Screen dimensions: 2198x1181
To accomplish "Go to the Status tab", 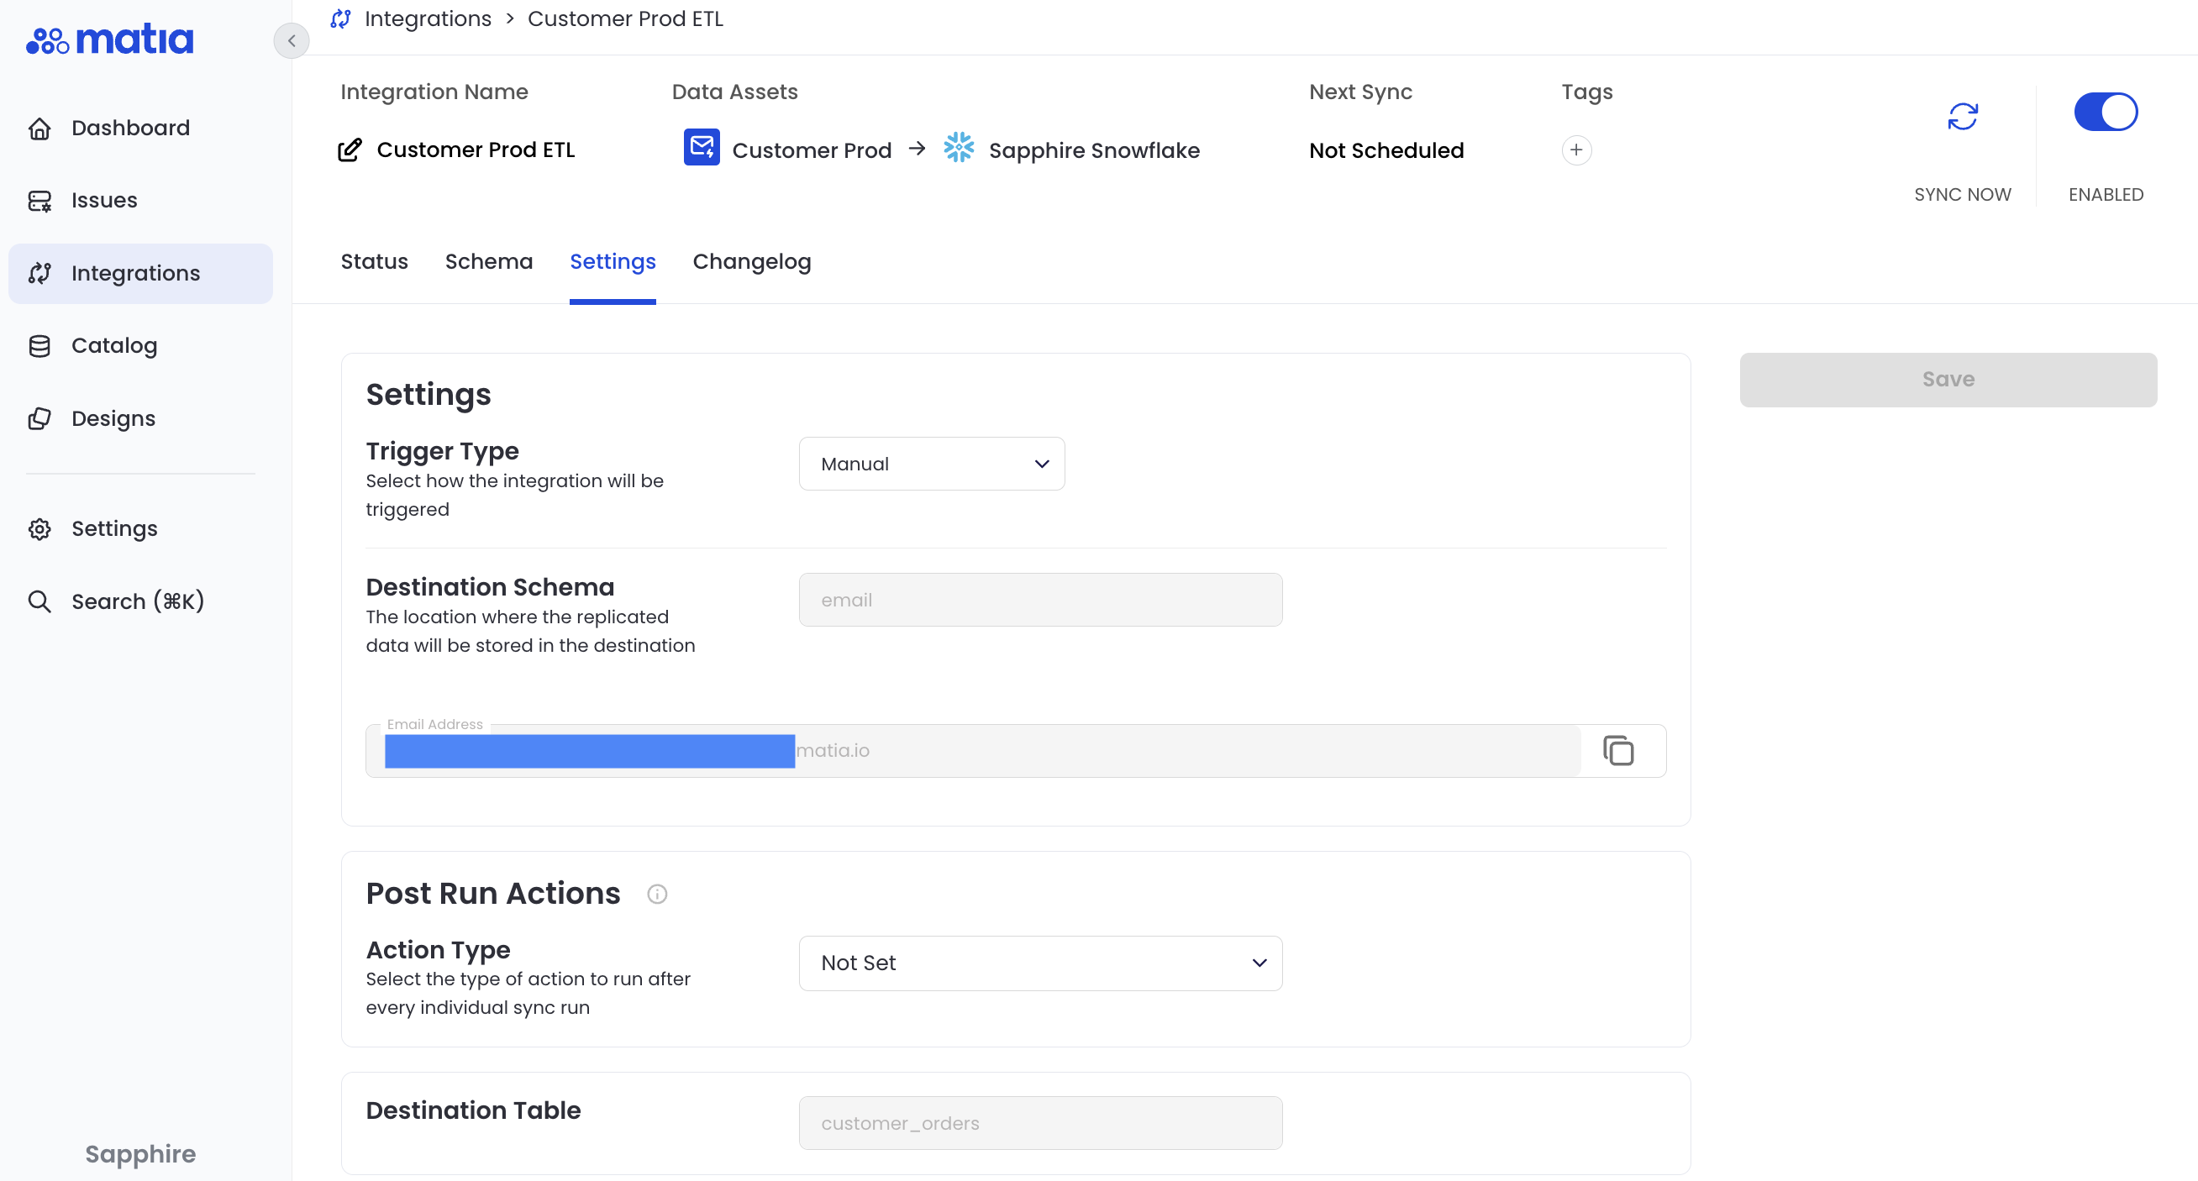I will [x=374, y=262].
